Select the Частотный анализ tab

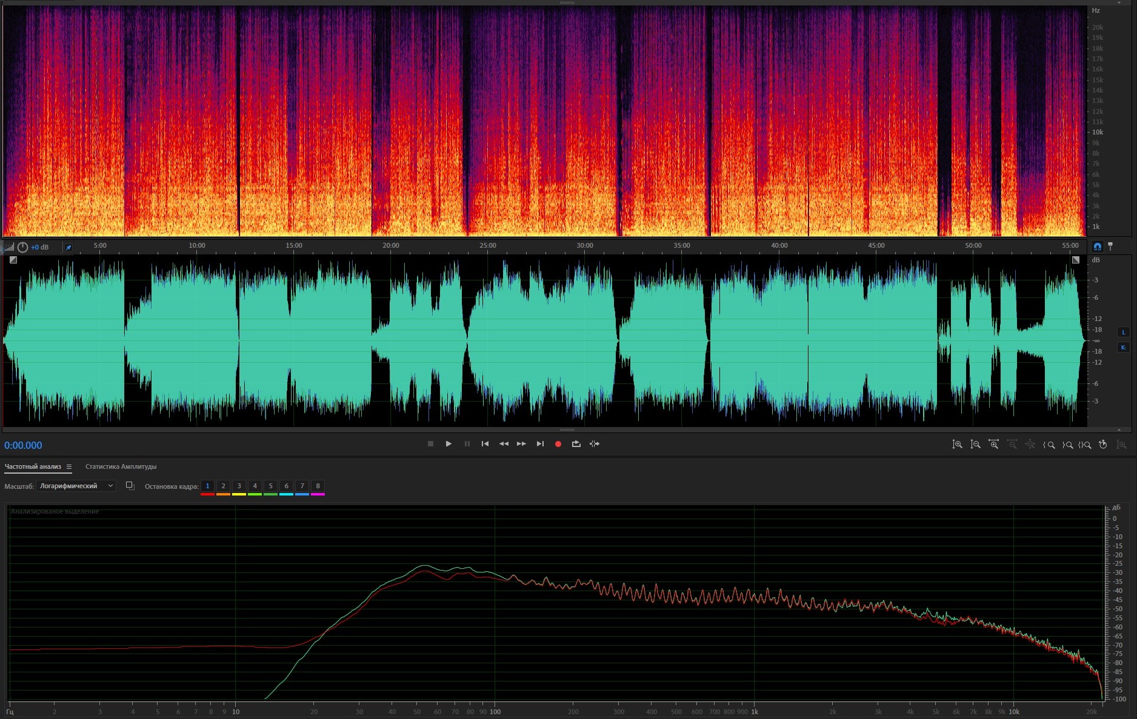33,467
